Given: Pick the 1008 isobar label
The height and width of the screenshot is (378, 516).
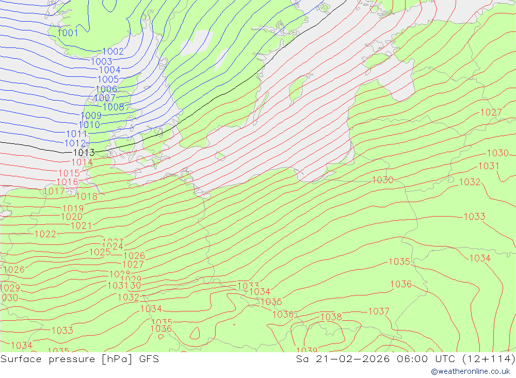Looking at the screenshot, I should pos(114,107).
